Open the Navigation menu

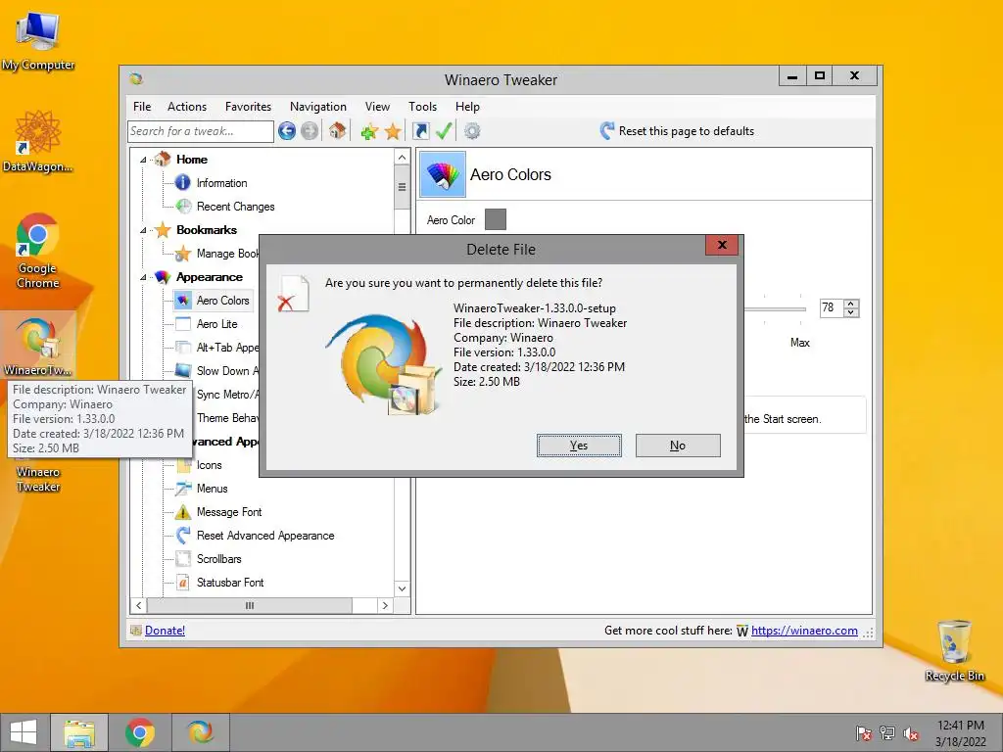point(318,107)
